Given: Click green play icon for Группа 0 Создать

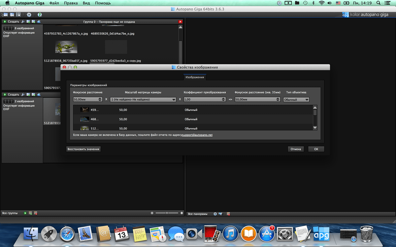Looking at the screenshot, I should click(5, 22).
